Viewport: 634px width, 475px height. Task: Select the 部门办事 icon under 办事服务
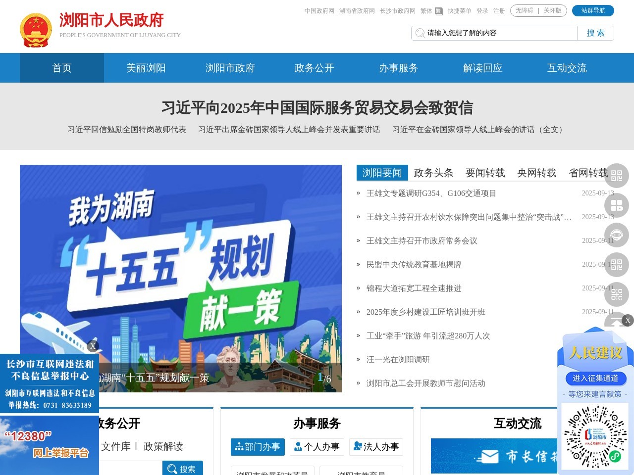(239, 447)
